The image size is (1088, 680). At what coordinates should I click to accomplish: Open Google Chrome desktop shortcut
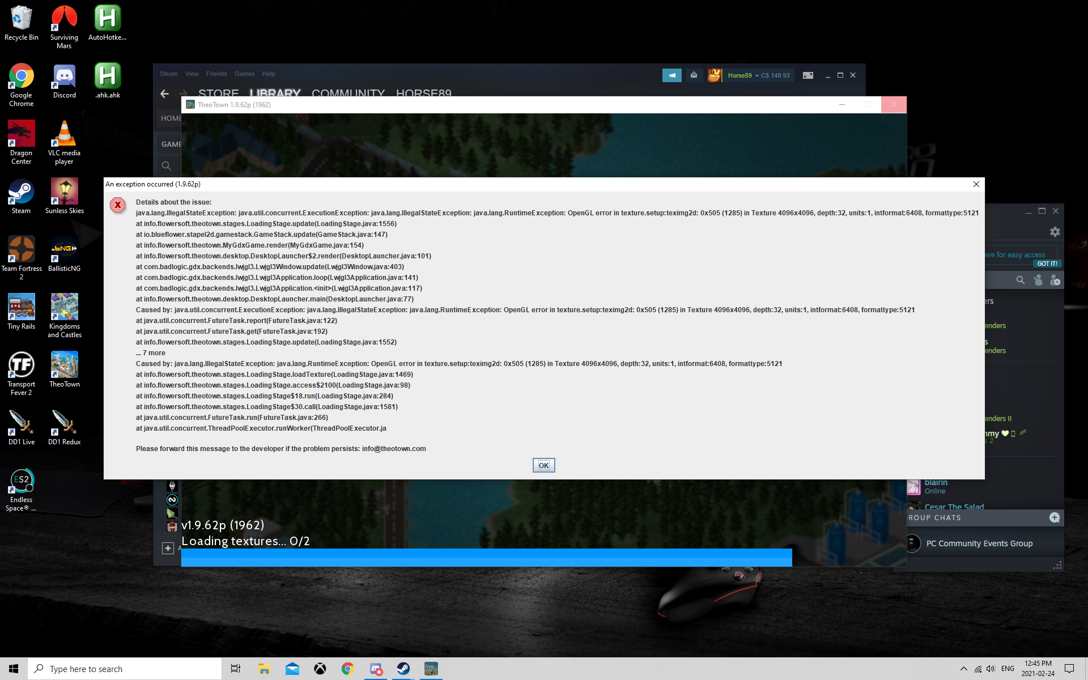click(22, 85)
